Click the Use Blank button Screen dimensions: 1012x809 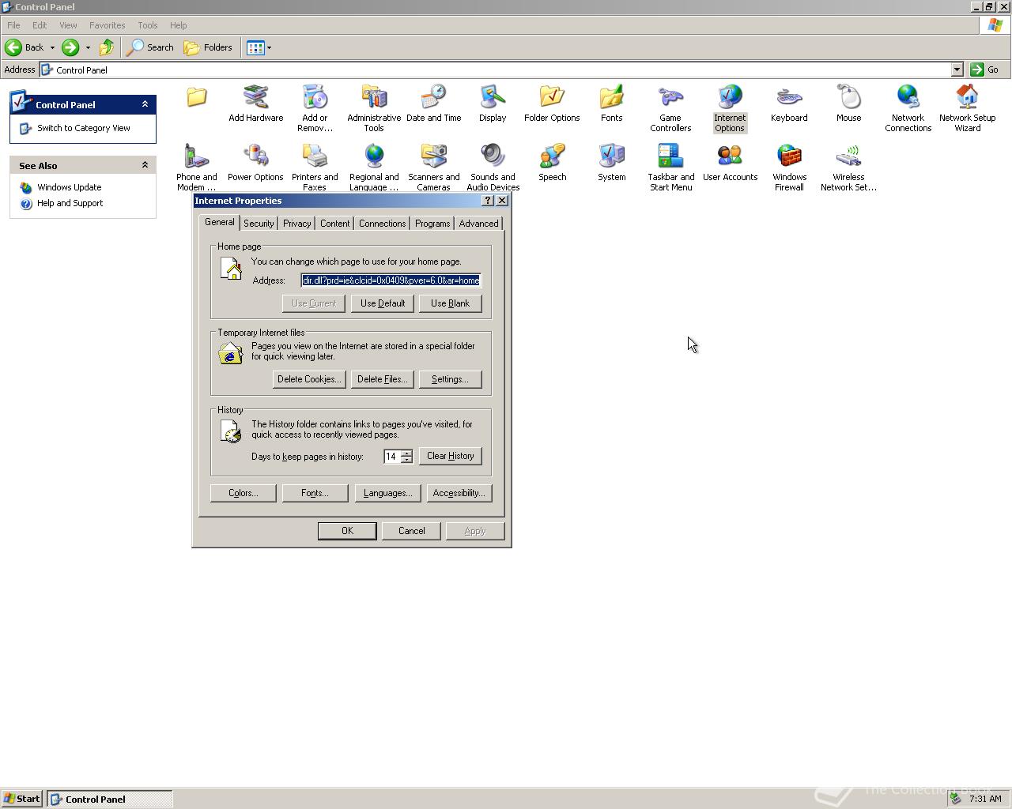450,303
